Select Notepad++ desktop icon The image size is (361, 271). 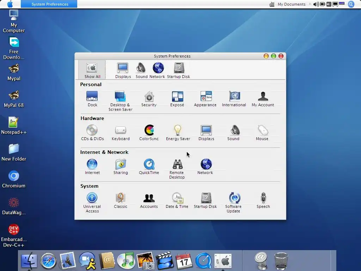click(14, 126)
